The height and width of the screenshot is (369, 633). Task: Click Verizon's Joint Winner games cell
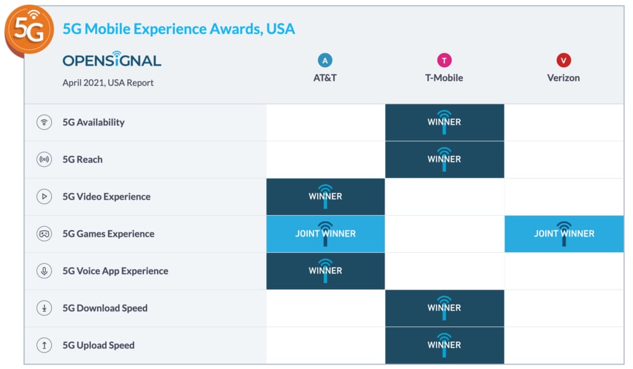pos(564,234)
